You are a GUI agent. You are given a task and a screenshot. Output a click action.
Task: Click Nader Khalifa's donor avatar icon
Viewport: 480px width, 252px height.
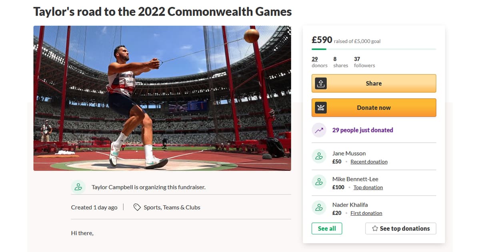point(319,208)
